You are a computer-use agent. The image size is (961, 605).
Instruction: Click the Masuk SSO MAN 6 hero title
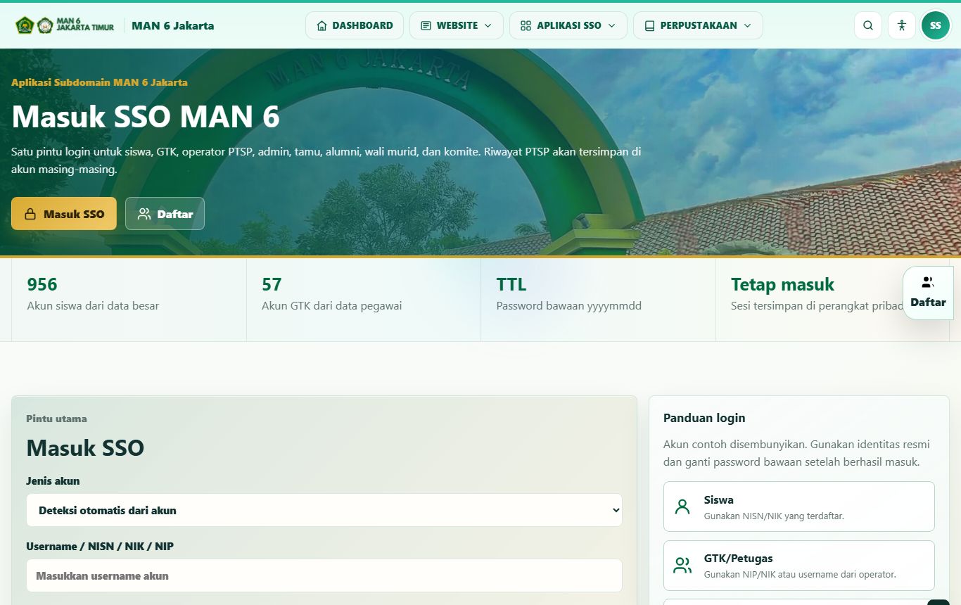[146, 116]
